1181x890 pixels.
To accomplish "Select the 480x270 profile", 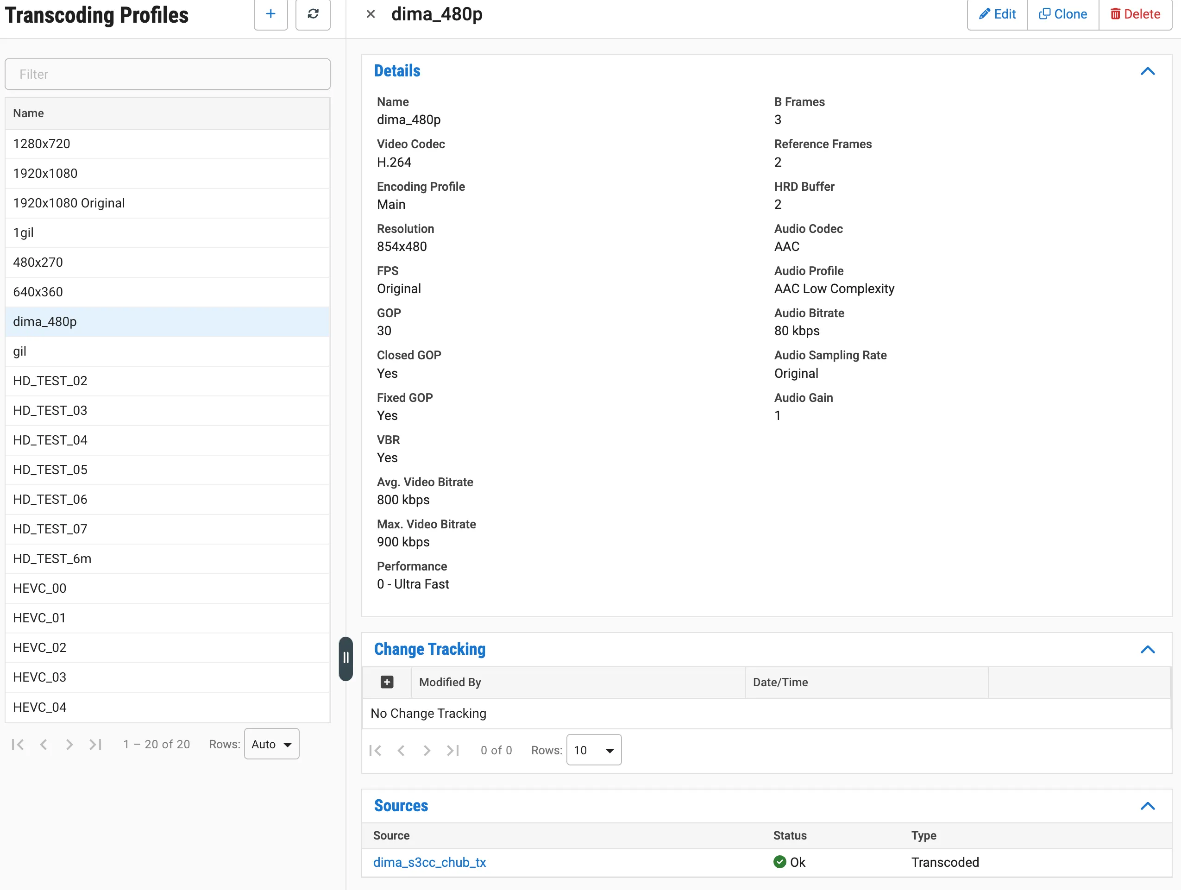I will (168, 262).
